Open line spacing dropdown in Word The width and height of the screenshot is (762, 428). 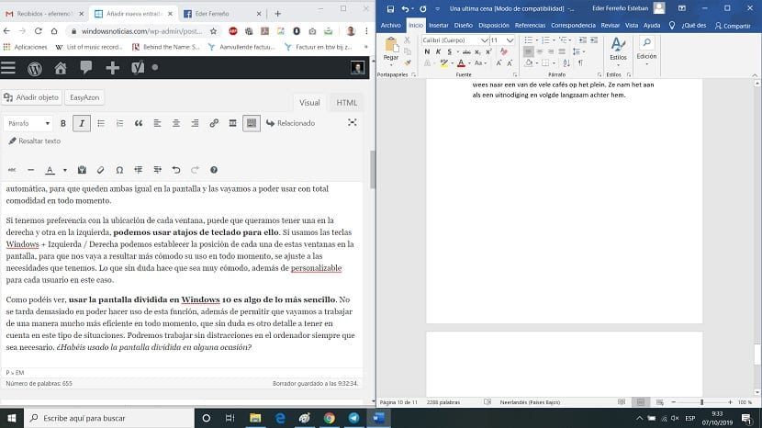click(x=578, y=51)
